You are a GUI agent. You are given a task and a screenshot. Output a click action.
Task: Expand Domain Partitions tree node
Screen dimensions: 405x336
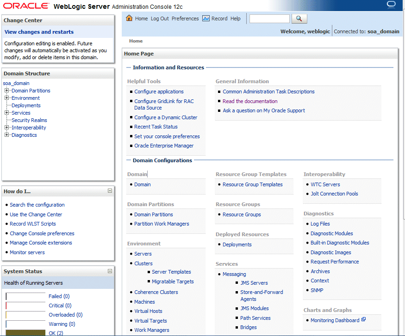click(7, 91)
